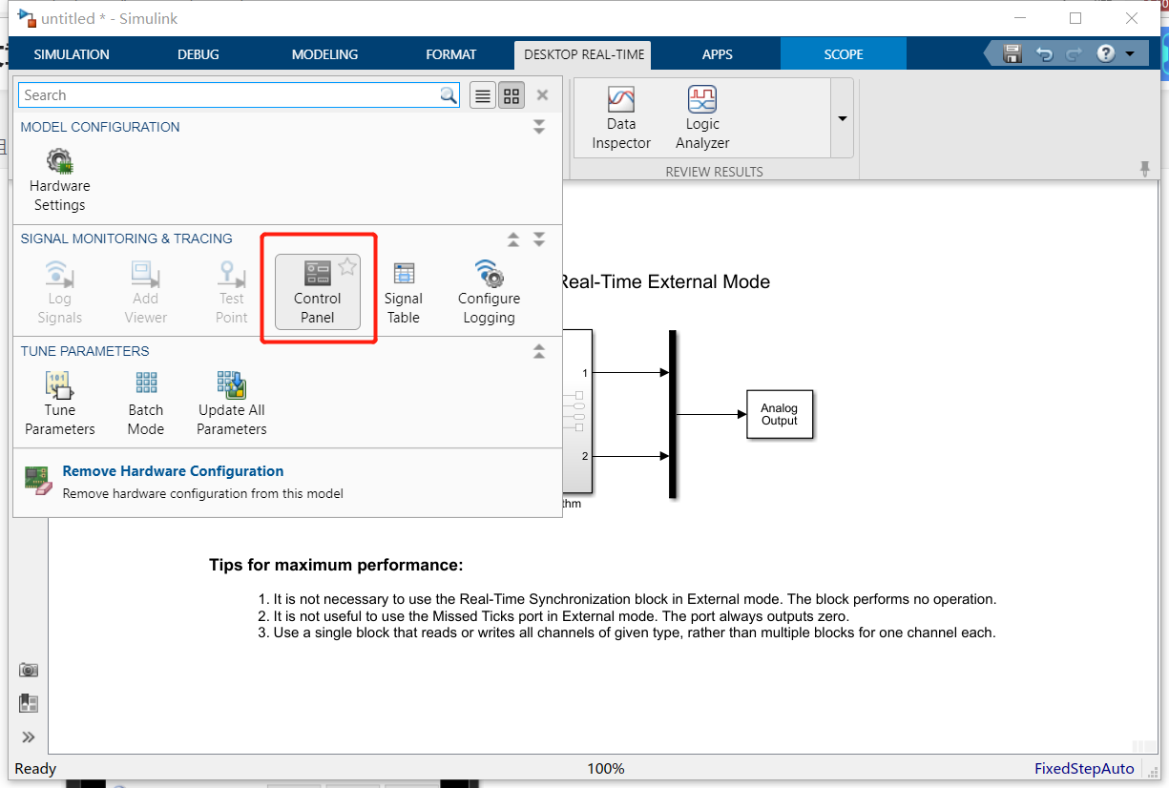Switch to the DEBUG tab
The width and height of the screenshot is (1169, 788).
(x=198, y=54)
